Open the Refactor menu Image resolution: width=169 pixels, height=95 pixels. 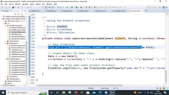18,4
